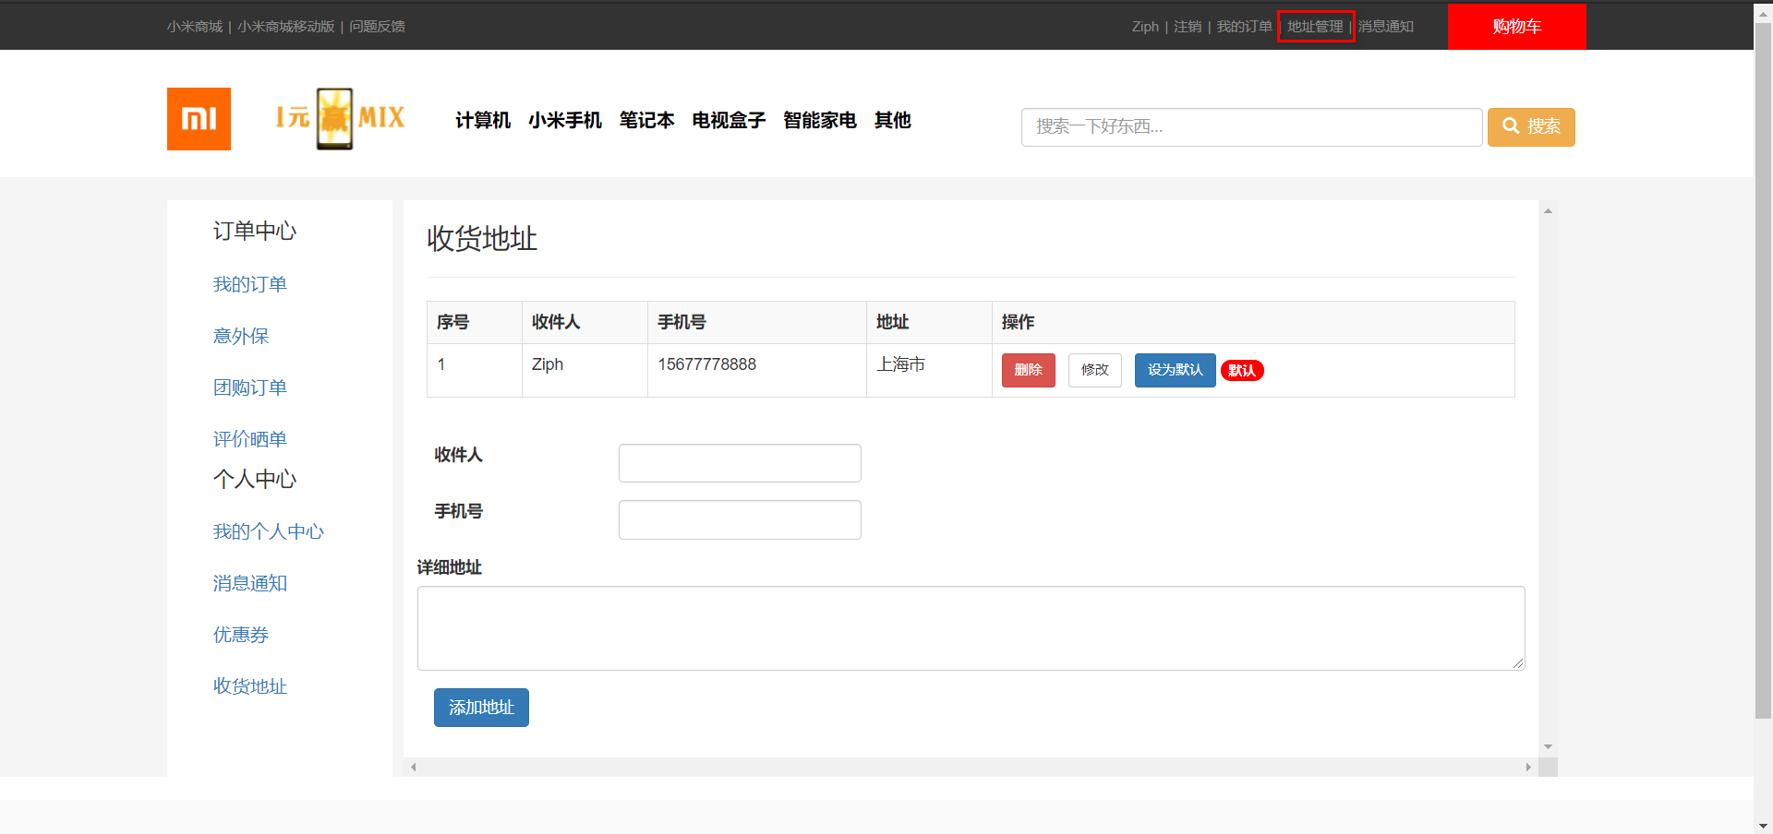Open 小米商城 link in top bar
The height and width of the screenshot is (834, 1773).
[x=195, y=27]
